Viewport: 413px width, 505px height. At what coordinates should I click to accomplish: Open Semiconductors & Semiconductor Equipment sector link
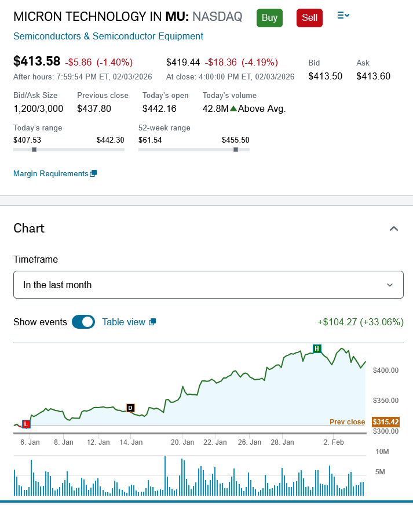(x=108, y=36)
